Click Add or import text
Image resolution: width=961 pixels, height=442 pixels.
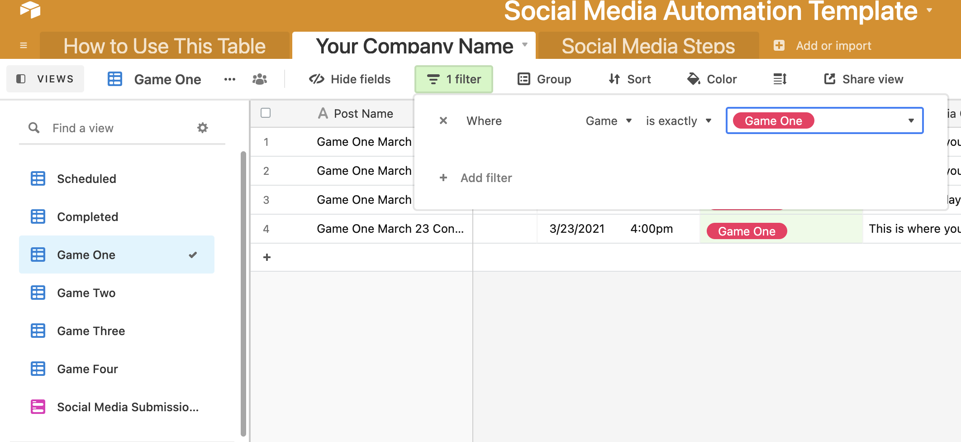click(x=833, y=46)
